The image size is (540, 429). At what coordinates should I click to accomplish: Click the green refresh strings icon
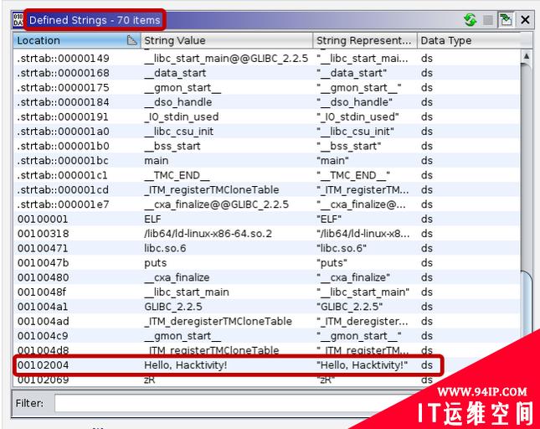coord(470,20)
